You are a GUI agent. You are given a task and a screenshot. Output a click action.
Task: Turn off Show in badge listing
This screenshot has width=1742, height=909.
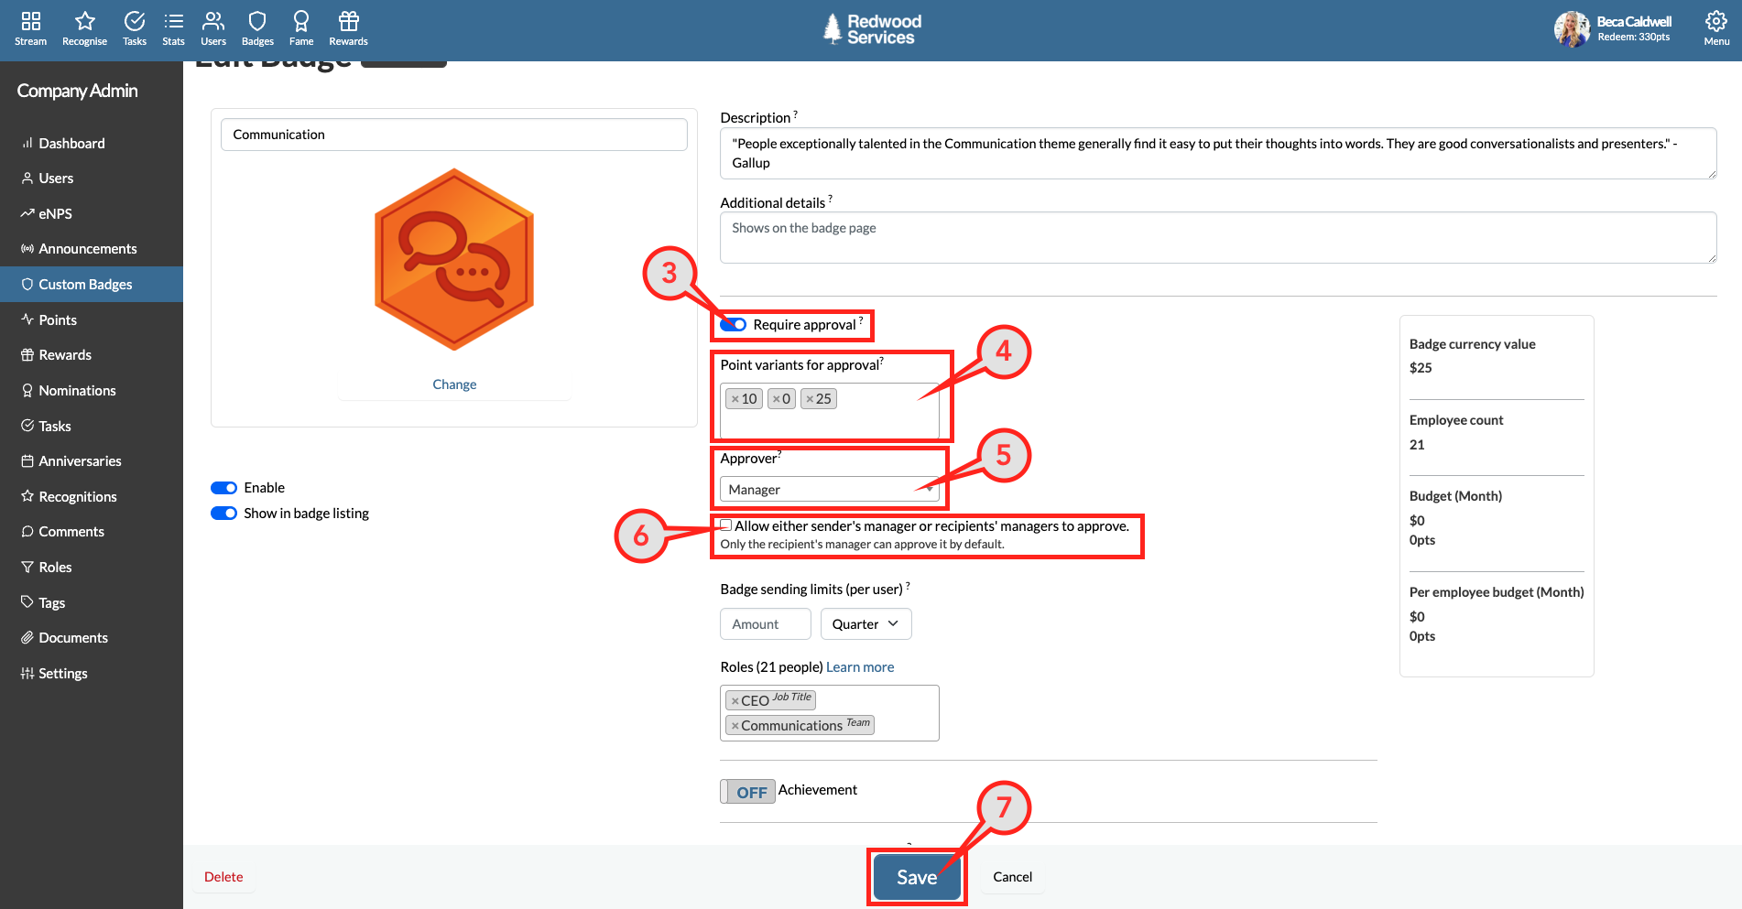(223, 513)
